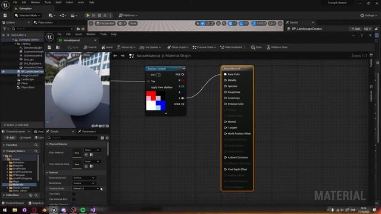The image size is (381, 214).
Task: Click Use Selected Asset icon for Phys Material
Action: click(x=86, y=155)
